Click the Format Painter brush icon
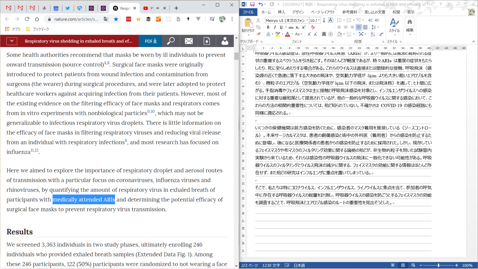 (258, 34)
